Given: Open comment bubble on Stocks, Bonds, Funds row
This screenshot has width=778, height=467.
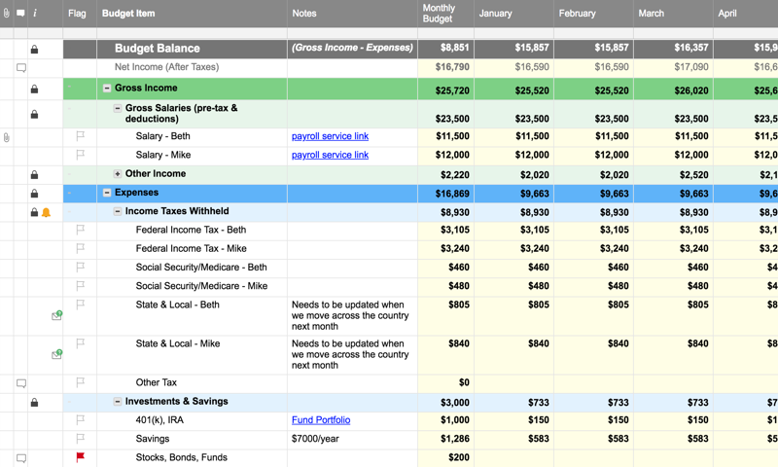Looking at the screenshot, I should click(20, 458).
